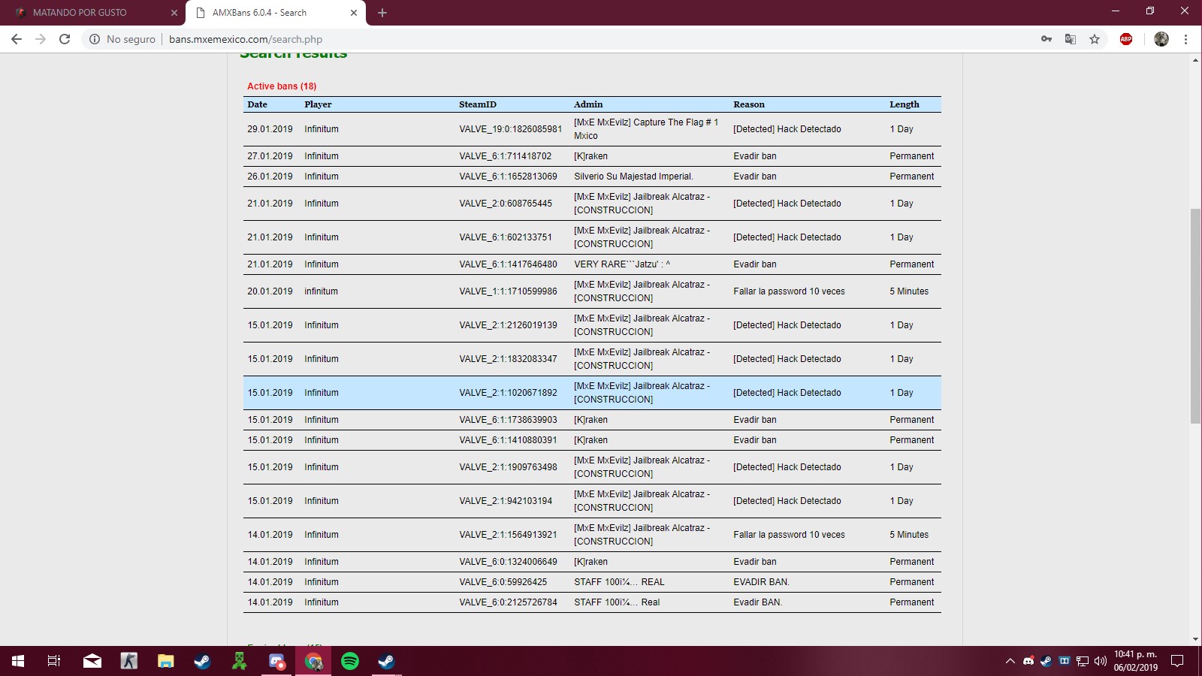Click SteamID VALVE_2:1:942103194
1202x676 pixels.
tap(506, 501)
